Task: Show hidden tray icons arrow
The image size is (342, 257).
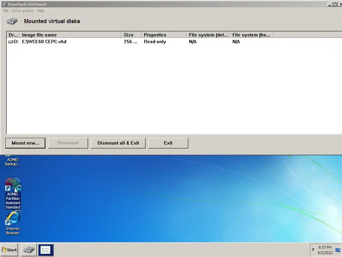Action: 313,250
